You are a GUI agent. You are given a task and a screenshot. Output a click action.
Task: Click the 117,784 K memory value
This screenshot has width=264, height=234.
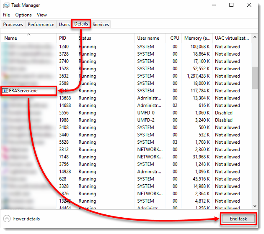coord(200,91)
